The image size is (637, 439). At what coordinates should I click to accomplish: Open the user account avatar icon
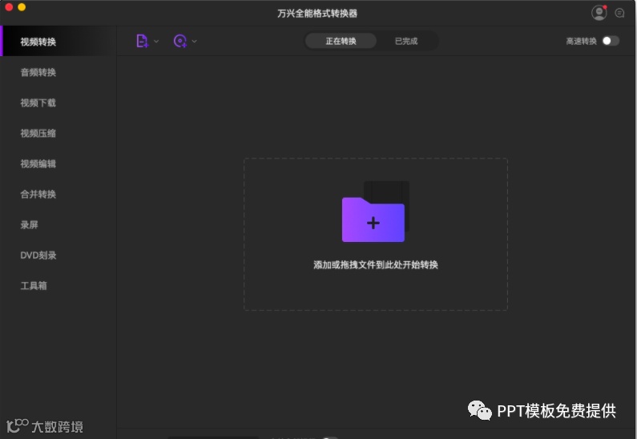pos(599,13)
